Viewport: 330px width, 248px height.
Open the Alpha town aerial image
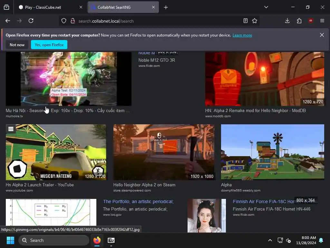point(273,152)
